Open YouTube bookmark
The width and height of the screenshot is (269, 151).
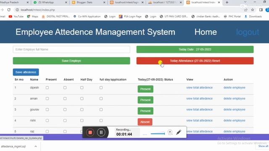point(16,16)
